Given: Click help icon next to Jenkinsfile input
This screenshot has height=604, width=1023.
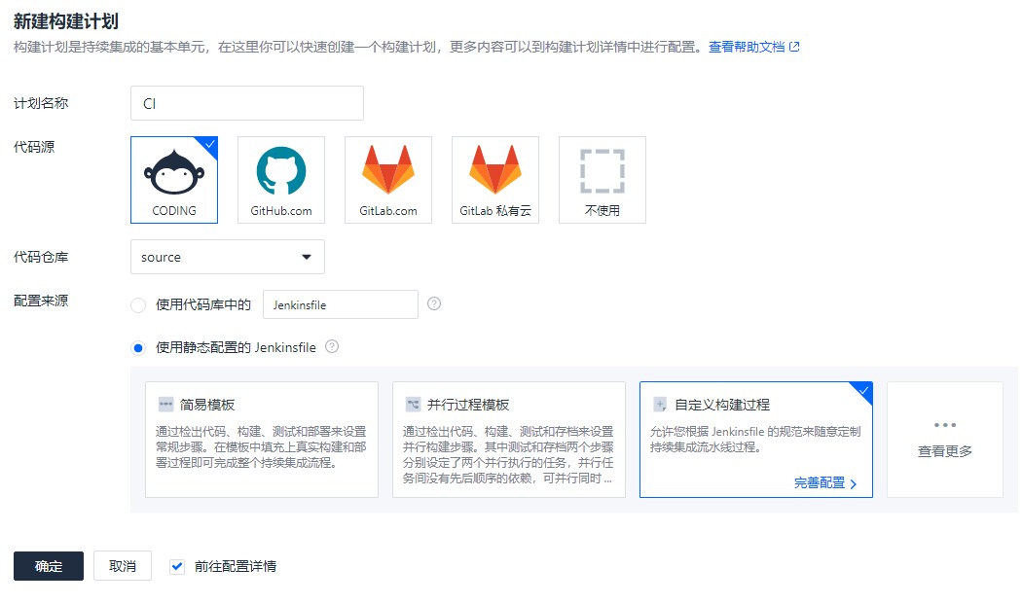Looking at the screenshot, I should [x=434, y=303].
